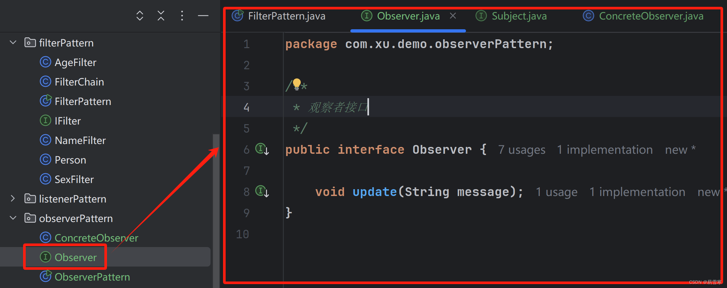Click the Expand All icon in project toolbar
Screen dimensions: 727x288
(x=140, y=16)
